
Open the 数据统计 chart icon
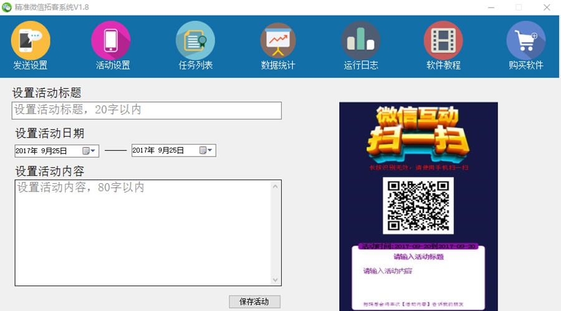tap(278, 41)
